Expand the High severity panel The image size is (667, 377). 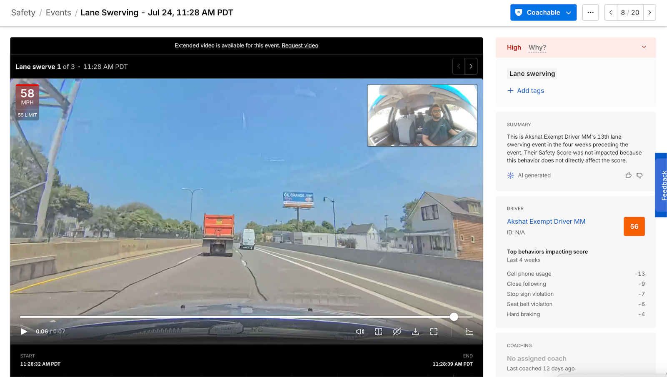coord(644,47)
